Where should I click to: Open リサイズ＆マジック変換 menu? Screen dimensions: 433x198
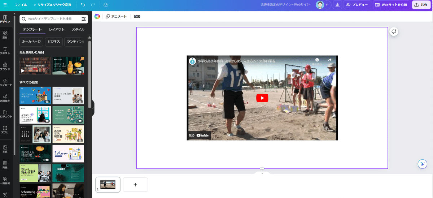click(52, 5)
